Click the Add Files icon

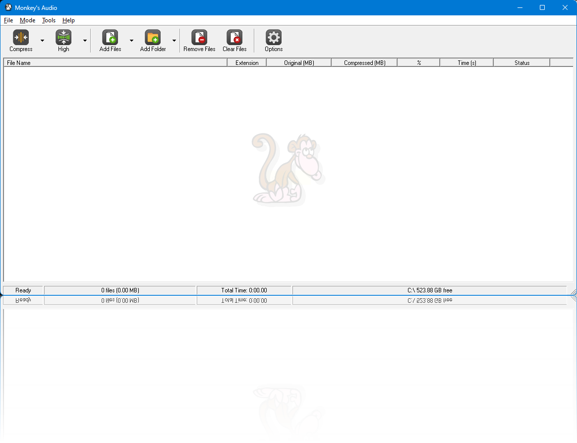[x=110, y=37]
